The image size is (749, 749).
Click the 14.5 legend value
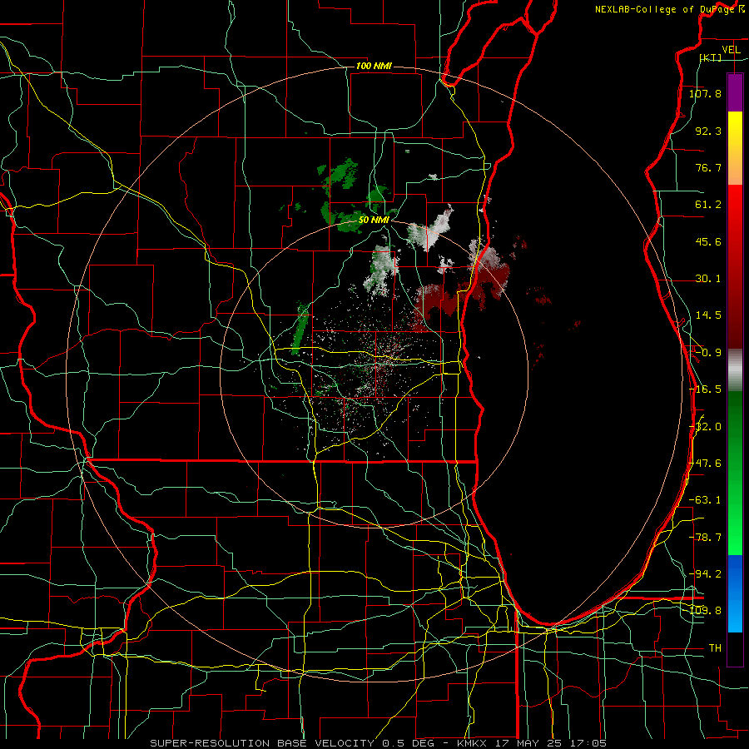click(x=708, y=315)
